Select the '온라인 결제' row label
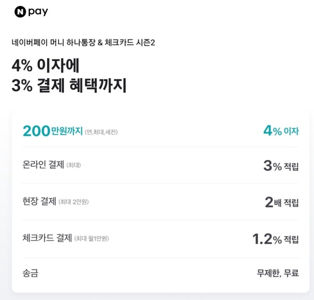This screenshot has width=314, height=300. 43,165
